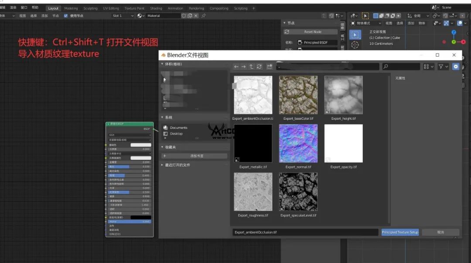Click the Principled Texture Setup button
Image resolution: width=471 pixels, height=263 pixels.
click(400, 232)
